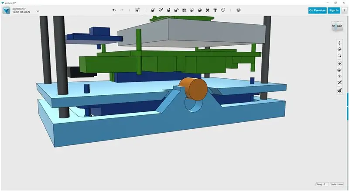Toggle the grid visibility icon

(x=339, y=83)
